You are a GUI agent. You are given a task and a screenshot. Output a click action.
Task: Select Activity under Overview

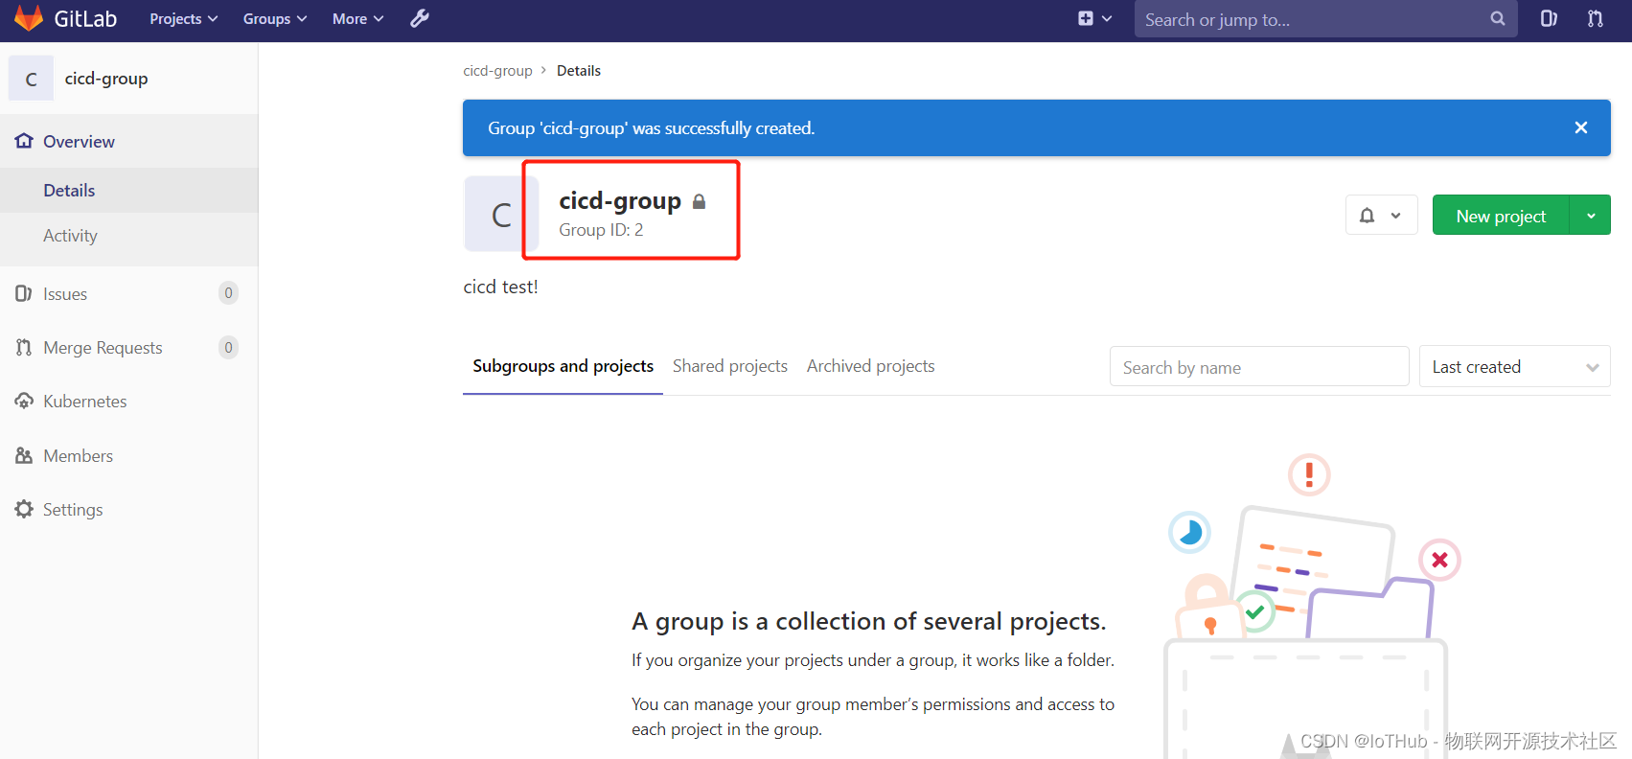point(128,235)
